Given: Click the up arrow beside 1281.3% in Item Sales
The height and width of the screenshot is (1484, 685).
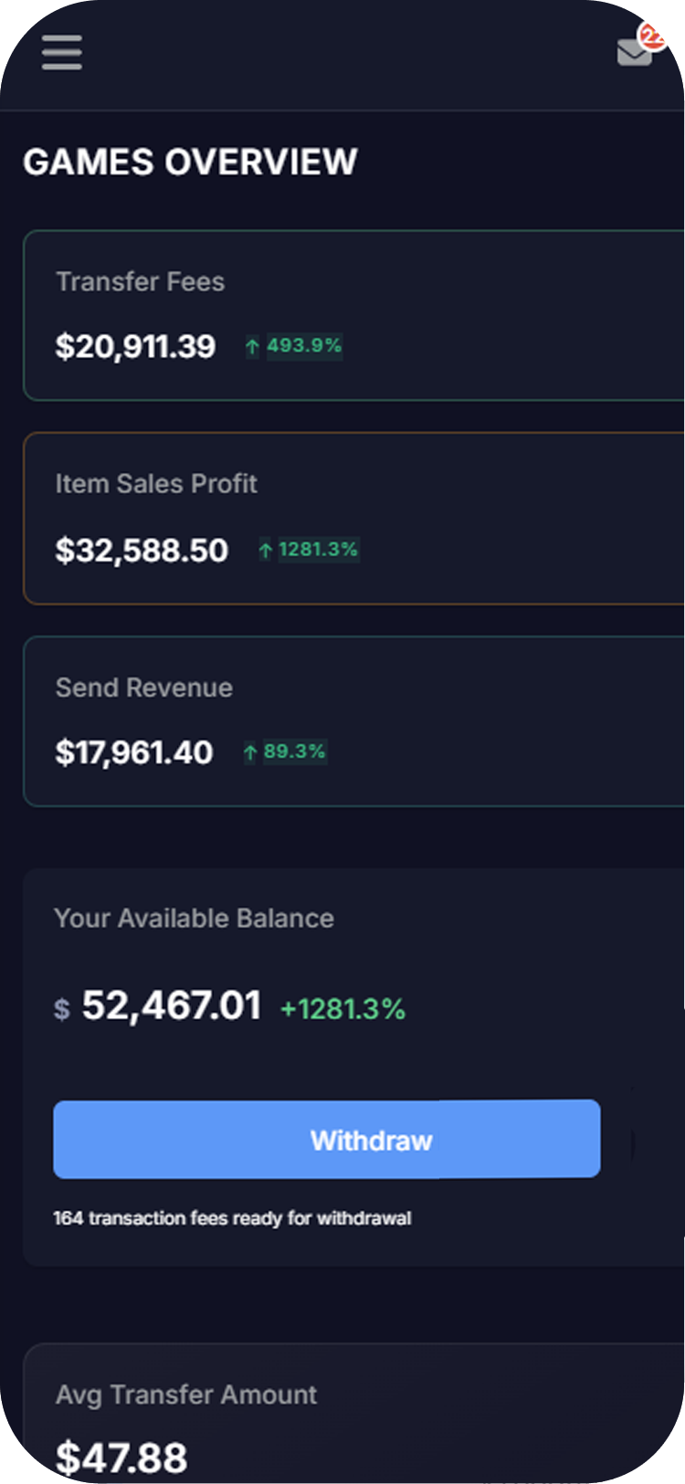Looking at the screenshot, I should coord(266,550).
